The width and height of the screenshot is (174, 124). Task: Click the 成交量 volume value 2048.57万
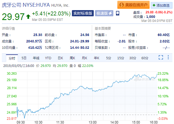click(x=34, y=41)
